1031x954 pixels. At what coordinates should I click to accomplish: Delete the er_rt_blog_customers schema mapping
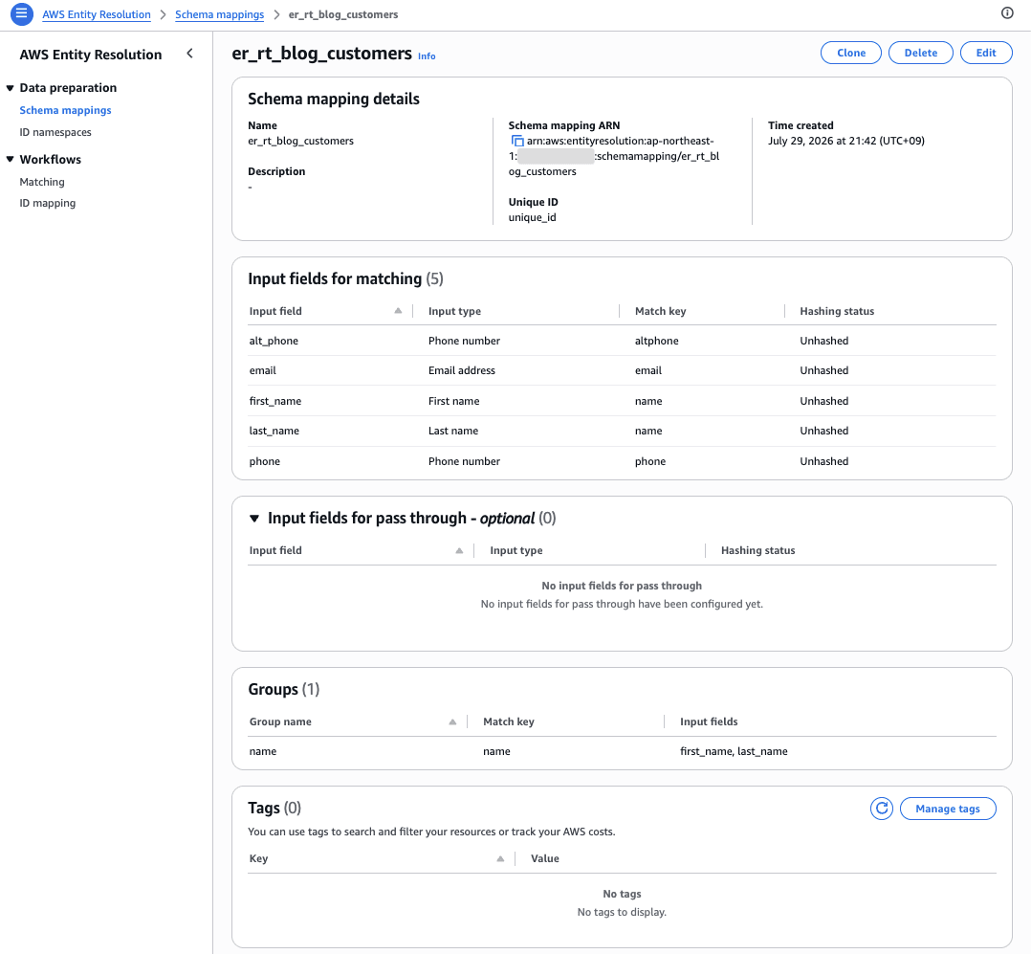click(920, 53)
